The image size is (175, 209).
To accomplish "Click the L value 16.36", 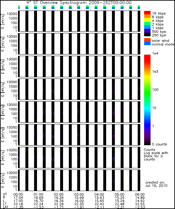I will (59, 201).
